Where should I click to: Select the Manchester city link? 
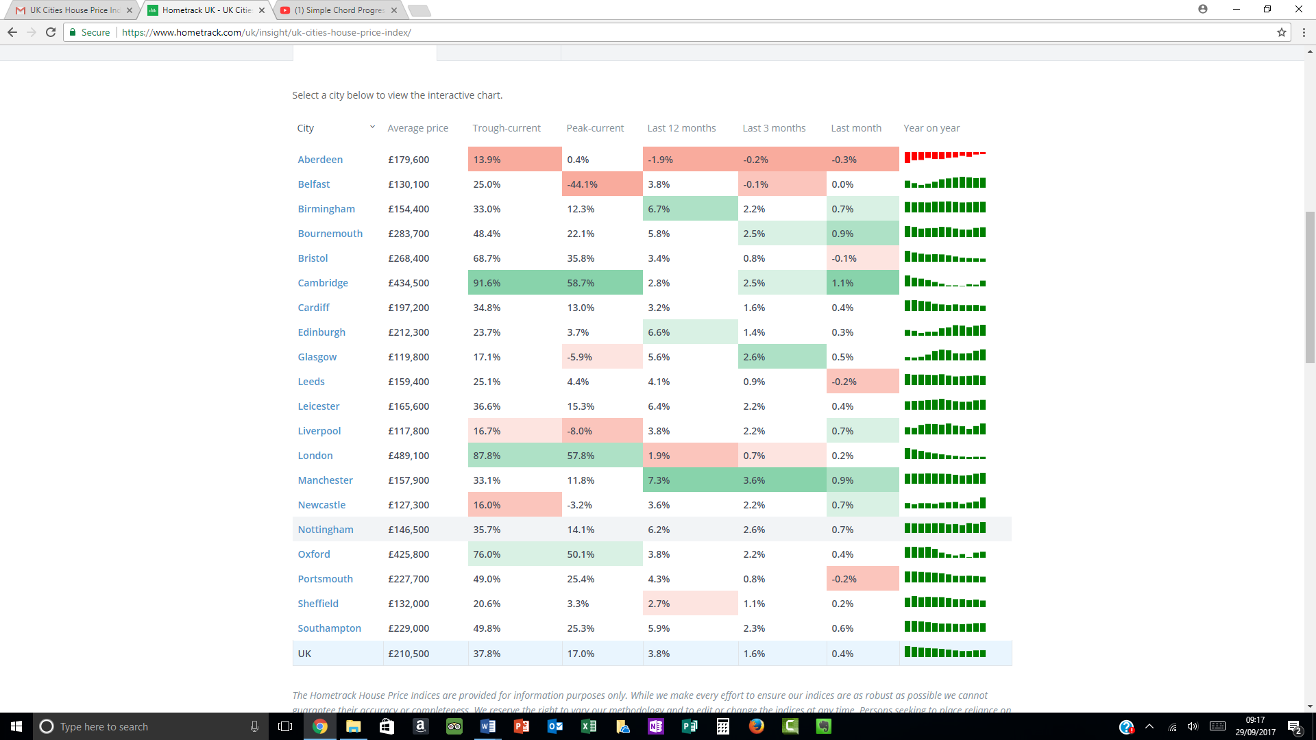pos(325,480)
